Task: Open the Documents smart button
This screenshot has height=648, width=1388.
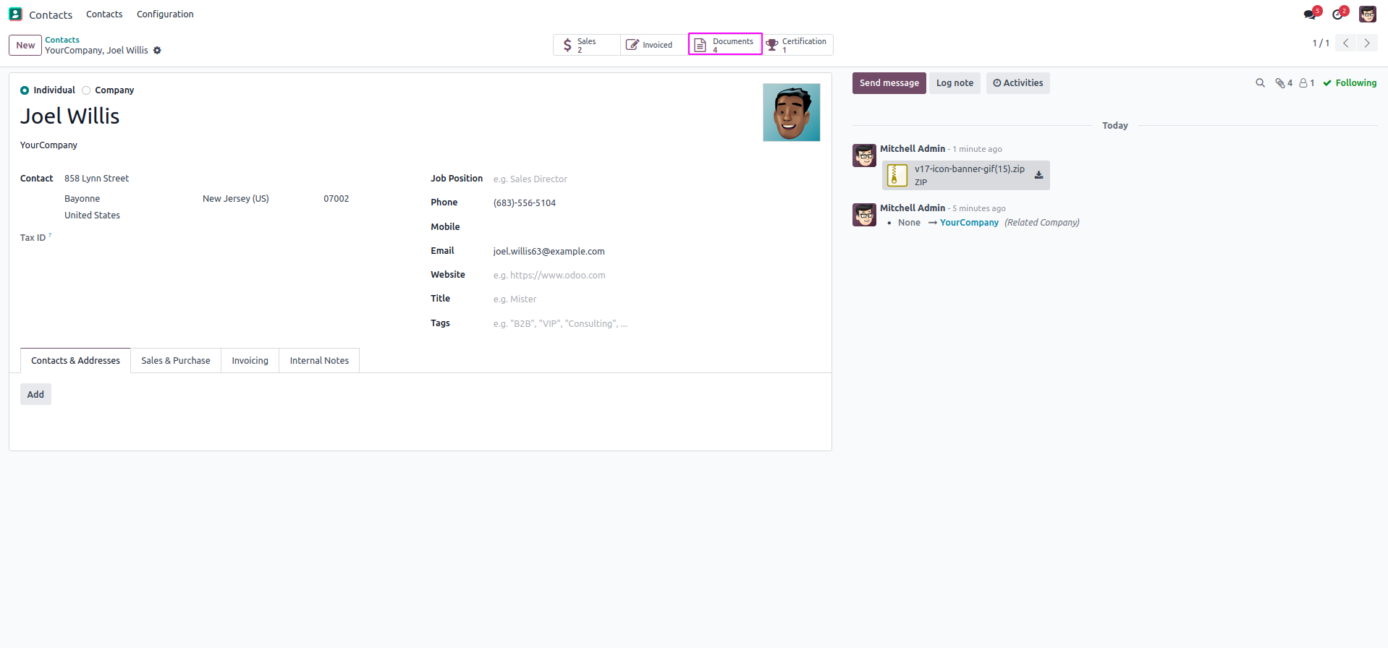Action: [x=725, y=45]
